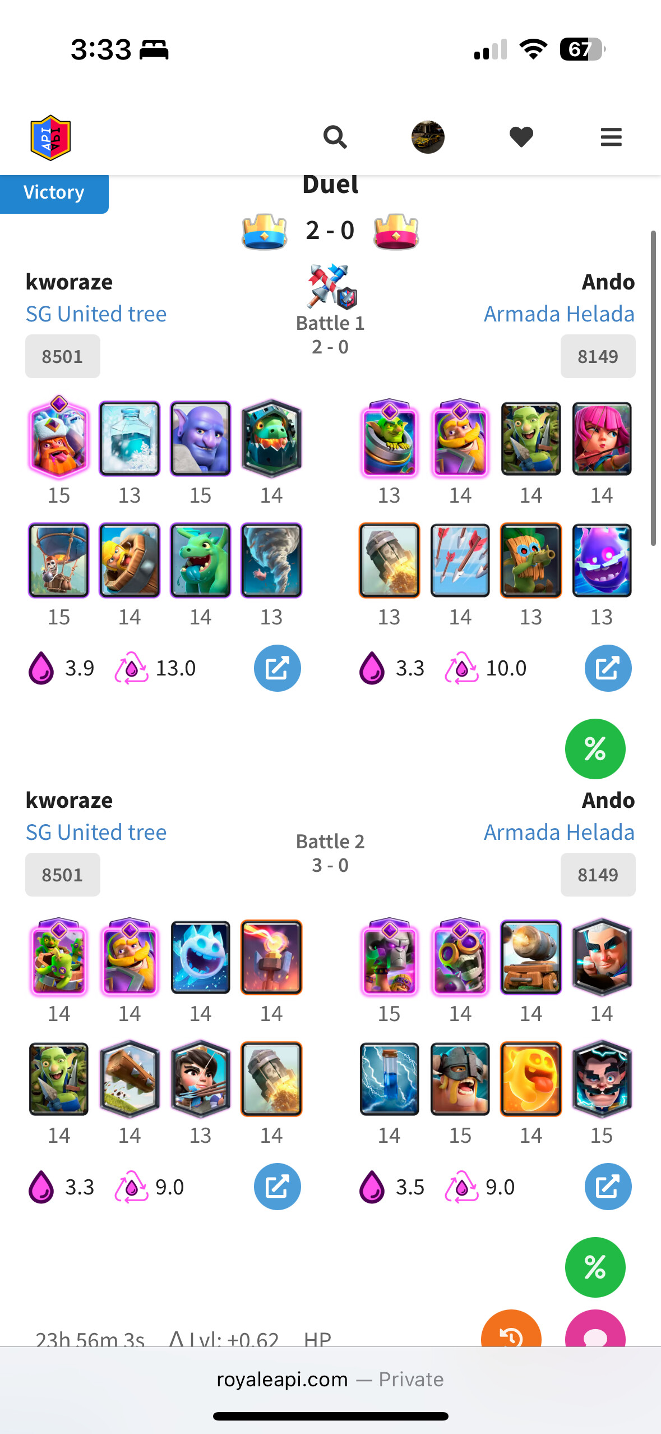Open the hamburger menu

point(611,137)
